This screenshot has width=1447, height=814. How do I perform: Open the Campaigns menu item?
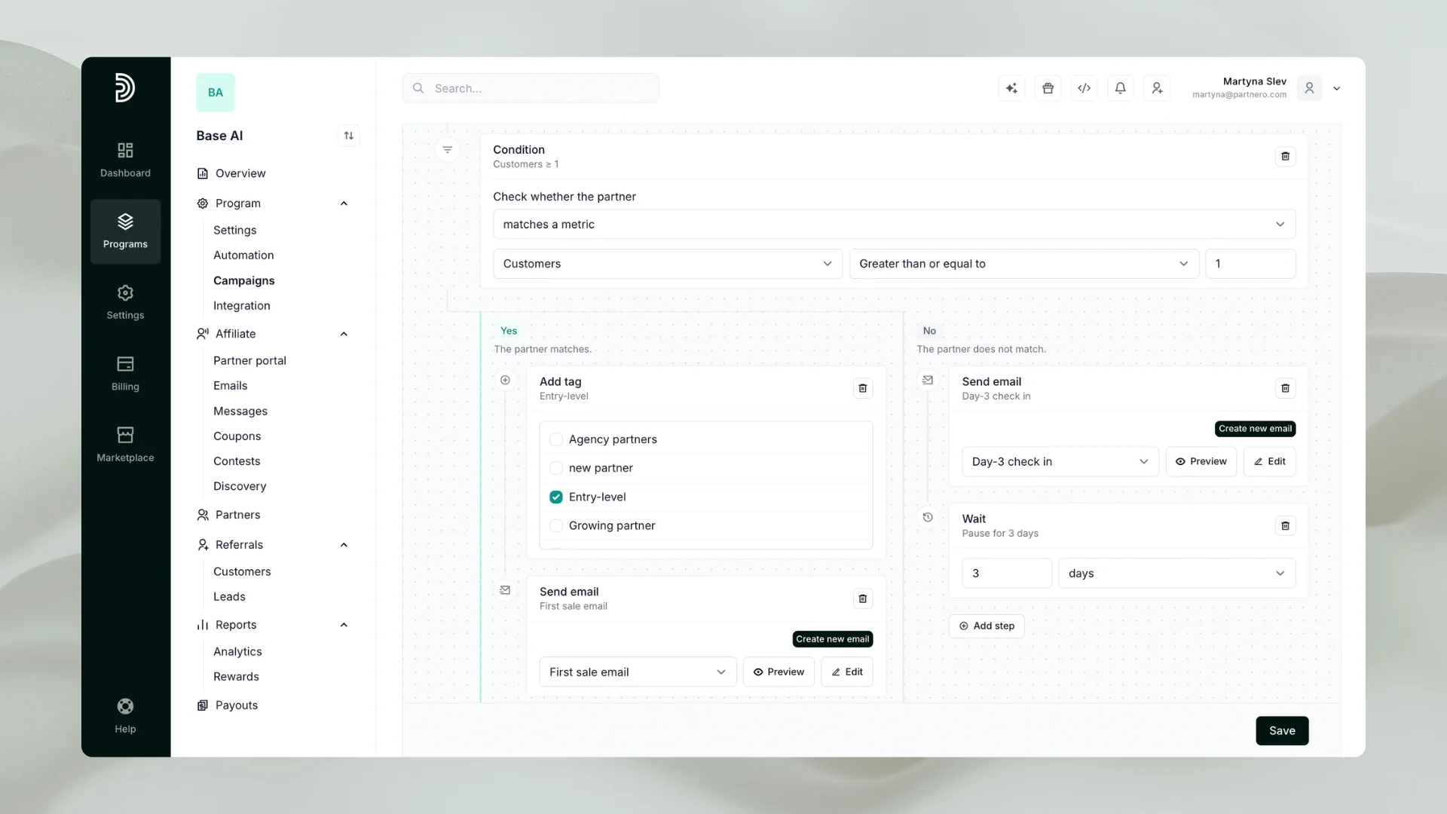[243, 280]
